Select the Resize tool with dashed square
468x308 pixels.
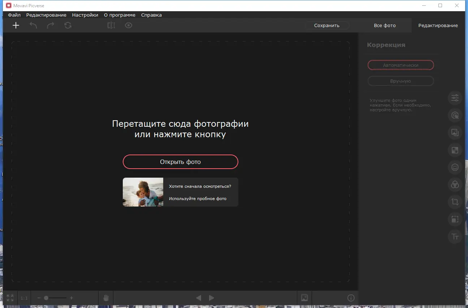[x=455, y=219]
